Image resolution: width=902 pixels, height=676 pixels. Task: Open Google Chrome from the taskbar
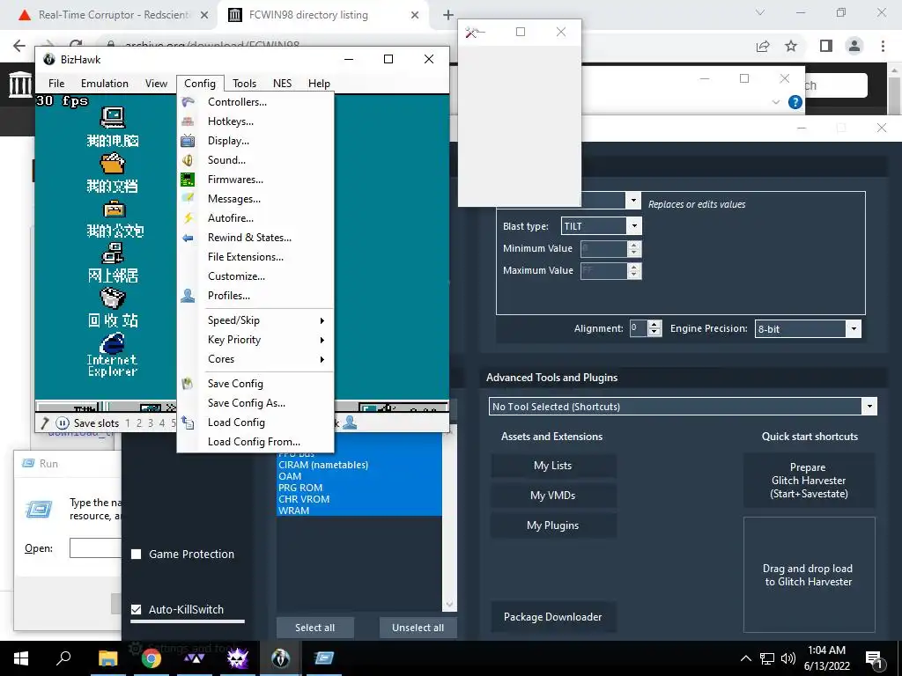coord(152,658)
